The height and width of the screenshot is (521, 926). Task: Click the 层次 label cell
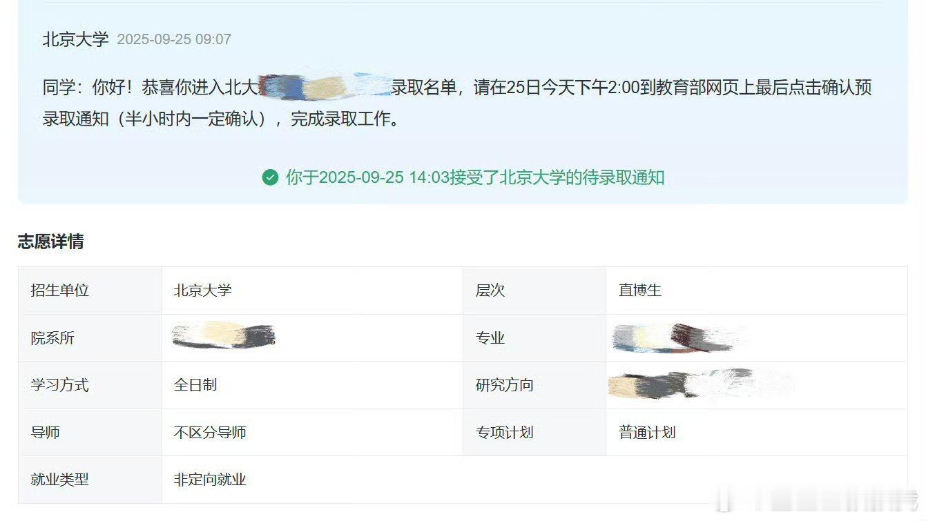(534, 291)
